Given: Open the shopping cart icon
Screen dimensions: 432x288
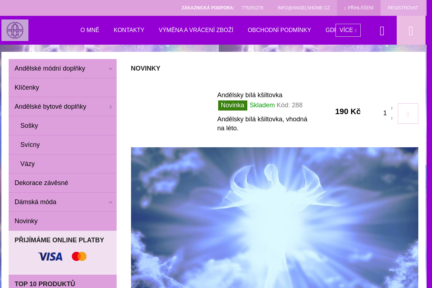Looking at the screenshot, I should click(411, 31).
